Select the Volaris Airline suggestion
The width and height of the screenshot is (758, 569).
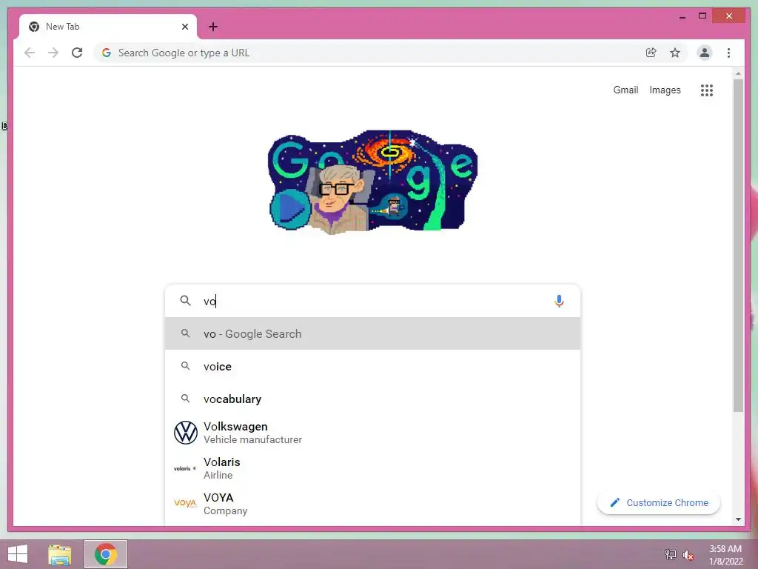point(372,468)
